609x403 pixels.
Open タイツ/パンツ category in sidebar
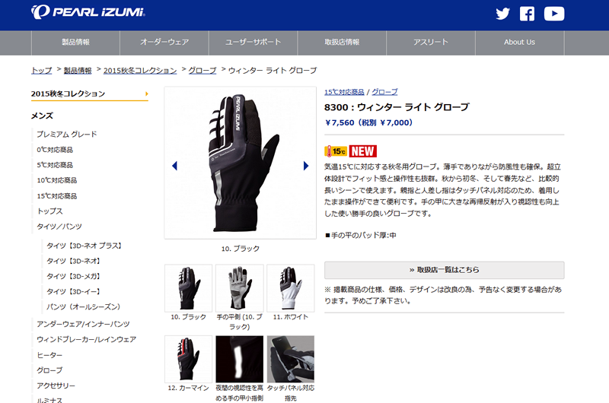59,227
